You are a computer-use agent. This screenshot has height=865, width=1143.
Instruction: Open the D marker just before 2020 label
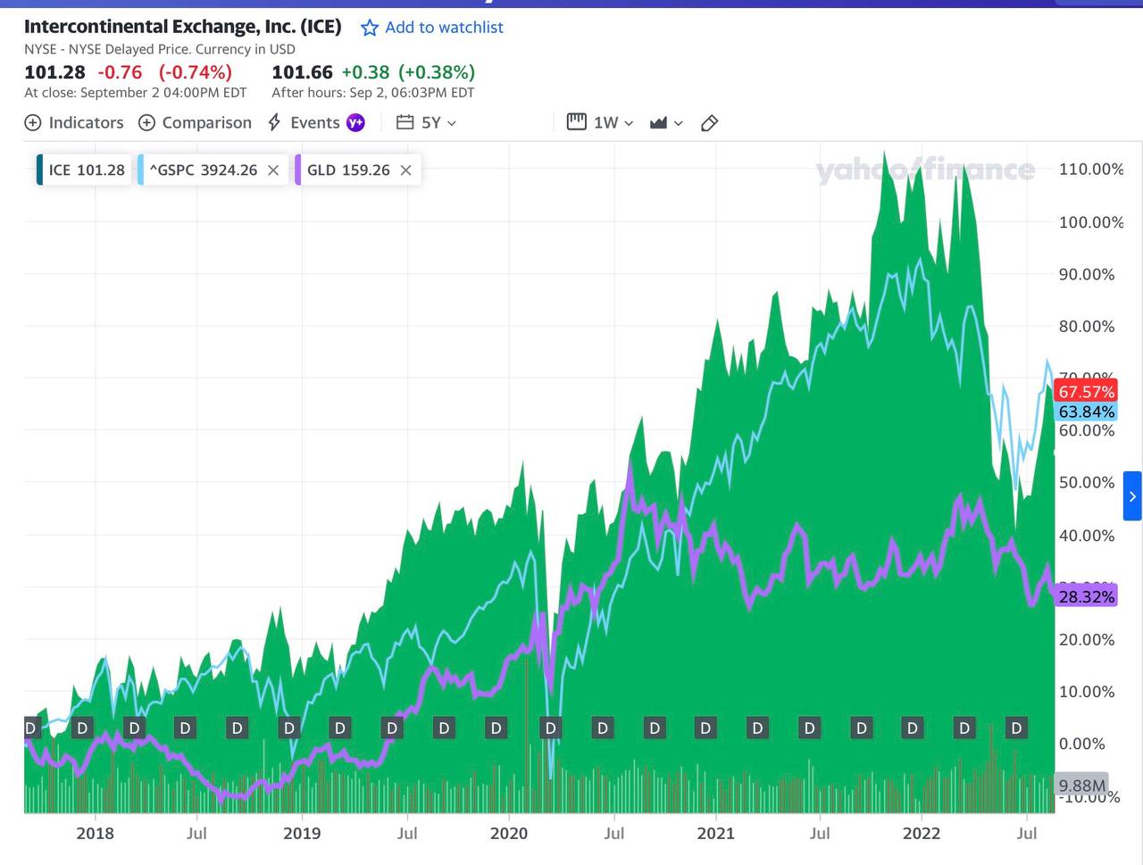click(x=496, y=728)
